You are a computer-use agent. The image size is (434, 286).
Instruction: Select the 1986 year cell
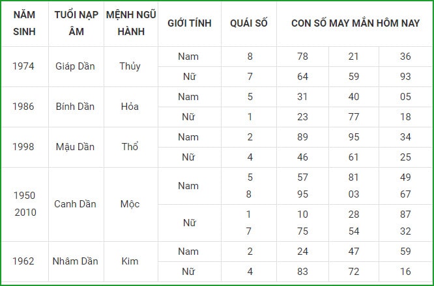25,107
